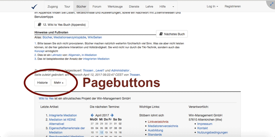This screenshot has height=137, width=275.
Task: Go to next month with right arrow
Action: click(112, 115)
